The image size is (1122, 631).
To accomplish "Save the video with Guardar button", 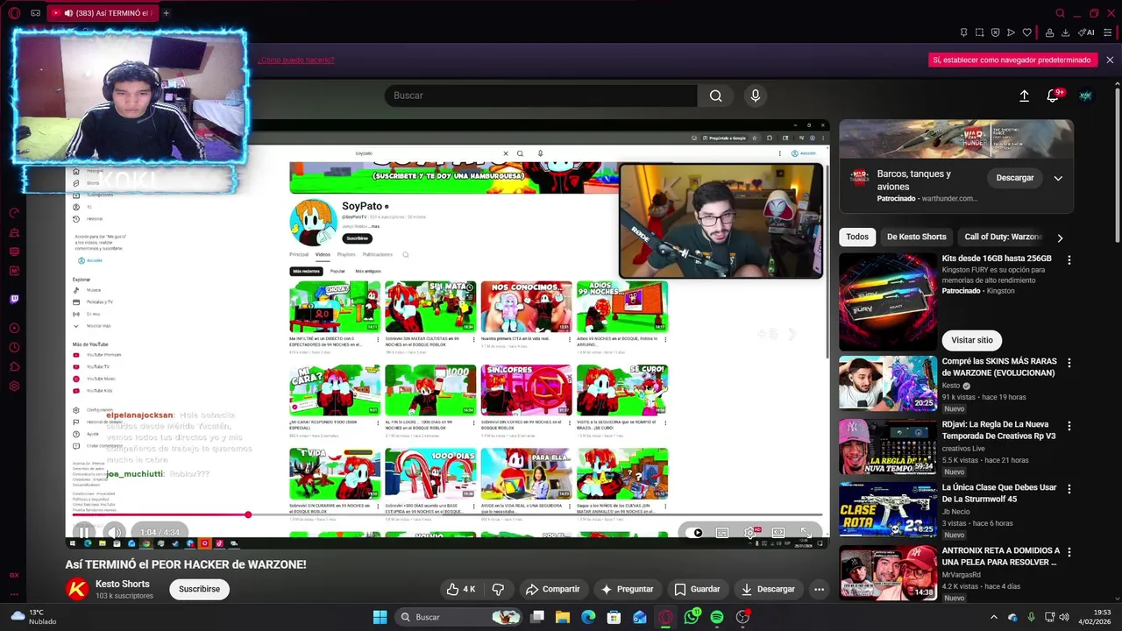I will [x=697, y=589].
